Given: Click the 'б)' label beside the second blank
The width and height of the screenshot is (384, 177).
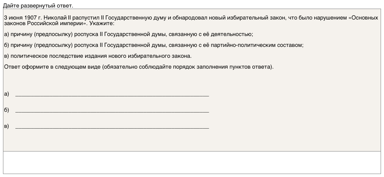Looking at the screenshot, I should 6,110.
